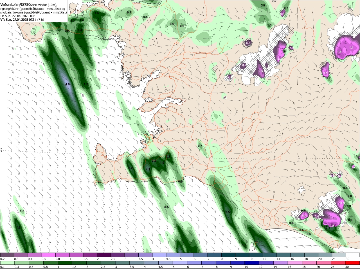
Task: Click the rain legend swatch starting at 0.1
Action: tap(7, 263)
